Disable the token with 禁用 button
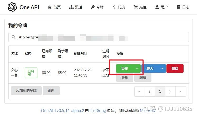 coord(125,77)
